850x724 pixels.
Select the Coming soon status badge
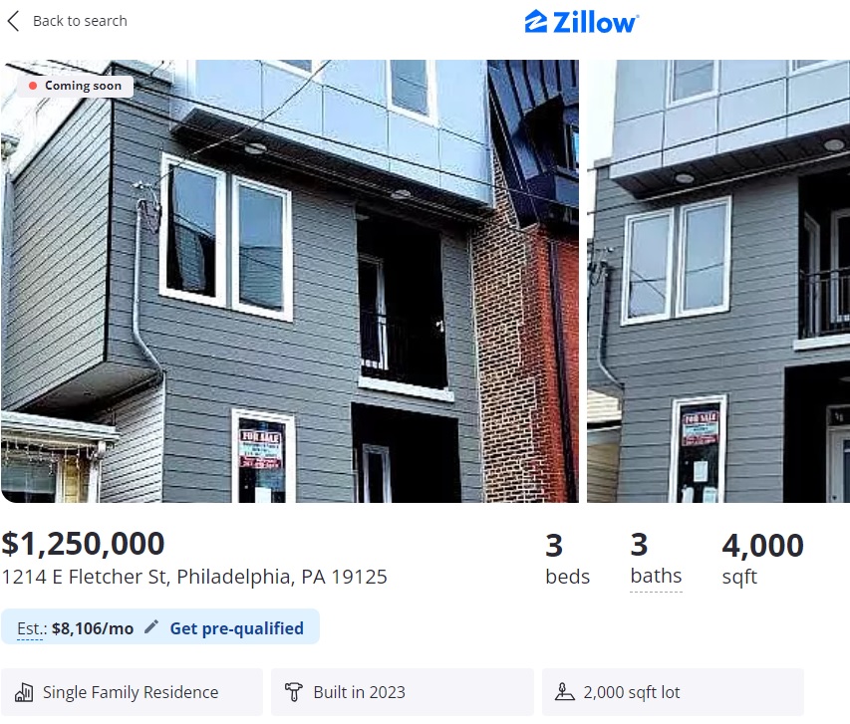[76, 86]
